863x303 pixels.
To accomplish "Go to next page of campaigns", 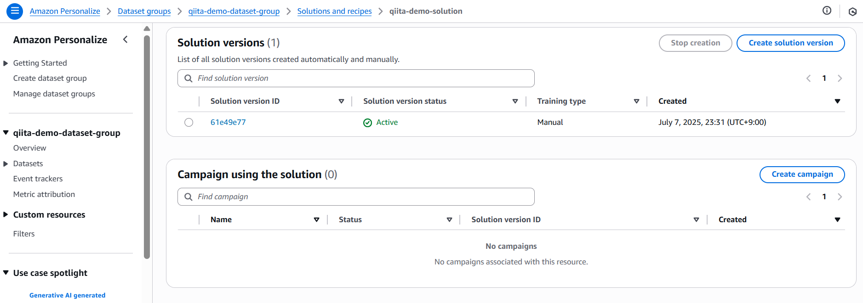I will tap(840, 197).
